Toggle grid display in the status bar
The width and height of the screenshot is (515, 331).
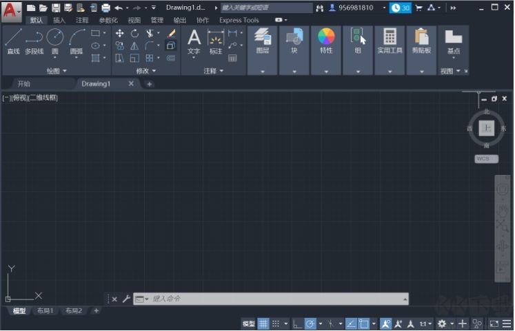(263, 323)
